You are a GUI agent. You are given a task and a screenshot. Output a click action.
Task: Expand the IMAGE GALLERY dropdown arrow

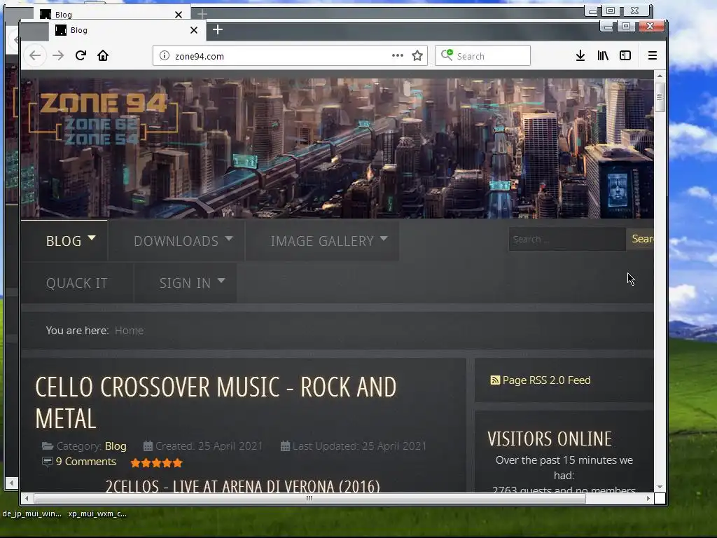click(x=384, y=238)
